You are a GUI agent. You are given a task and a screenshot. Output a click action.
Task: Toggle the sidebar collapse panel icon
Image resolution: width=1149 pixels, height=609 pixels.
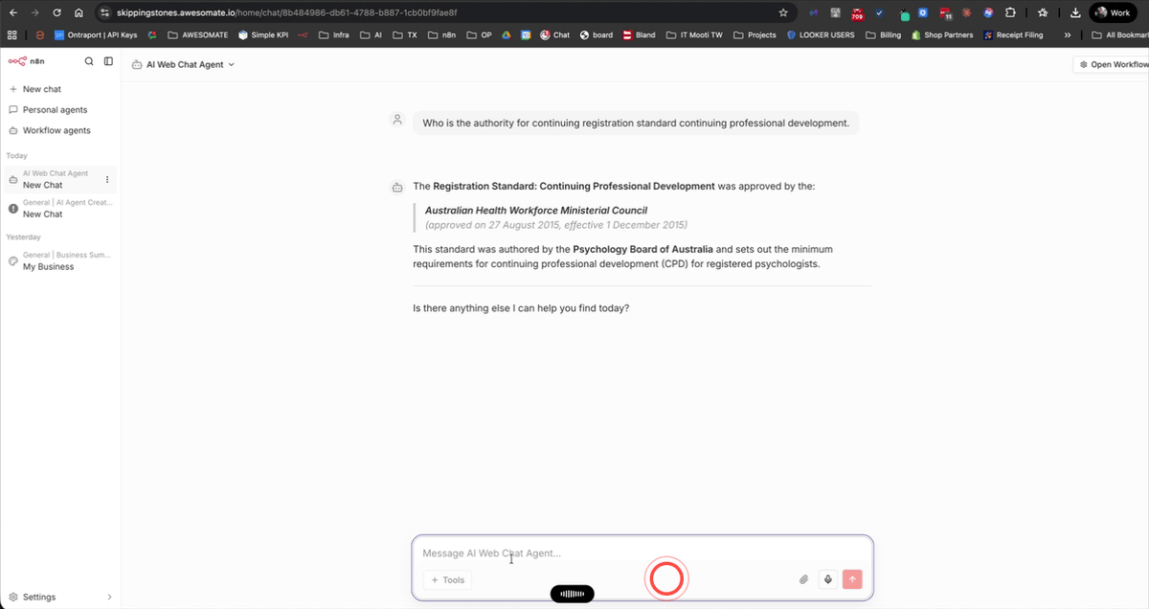107,60
